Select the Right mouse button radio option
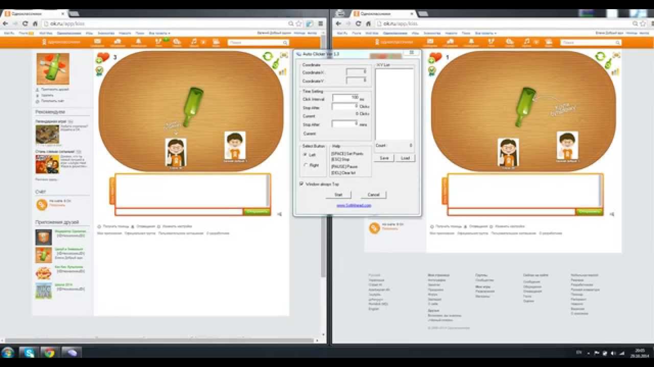 [306, 165]
